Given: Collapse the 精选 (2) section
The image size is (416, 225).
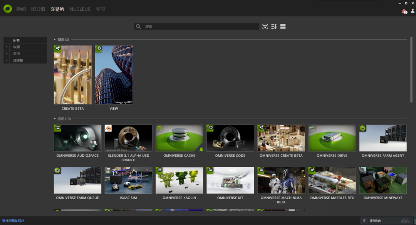Looking at the screenshot, I should point(55,40).
